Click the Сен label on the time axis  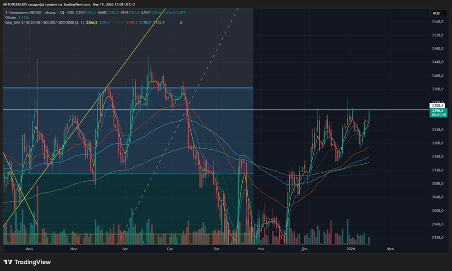[170, 248]
